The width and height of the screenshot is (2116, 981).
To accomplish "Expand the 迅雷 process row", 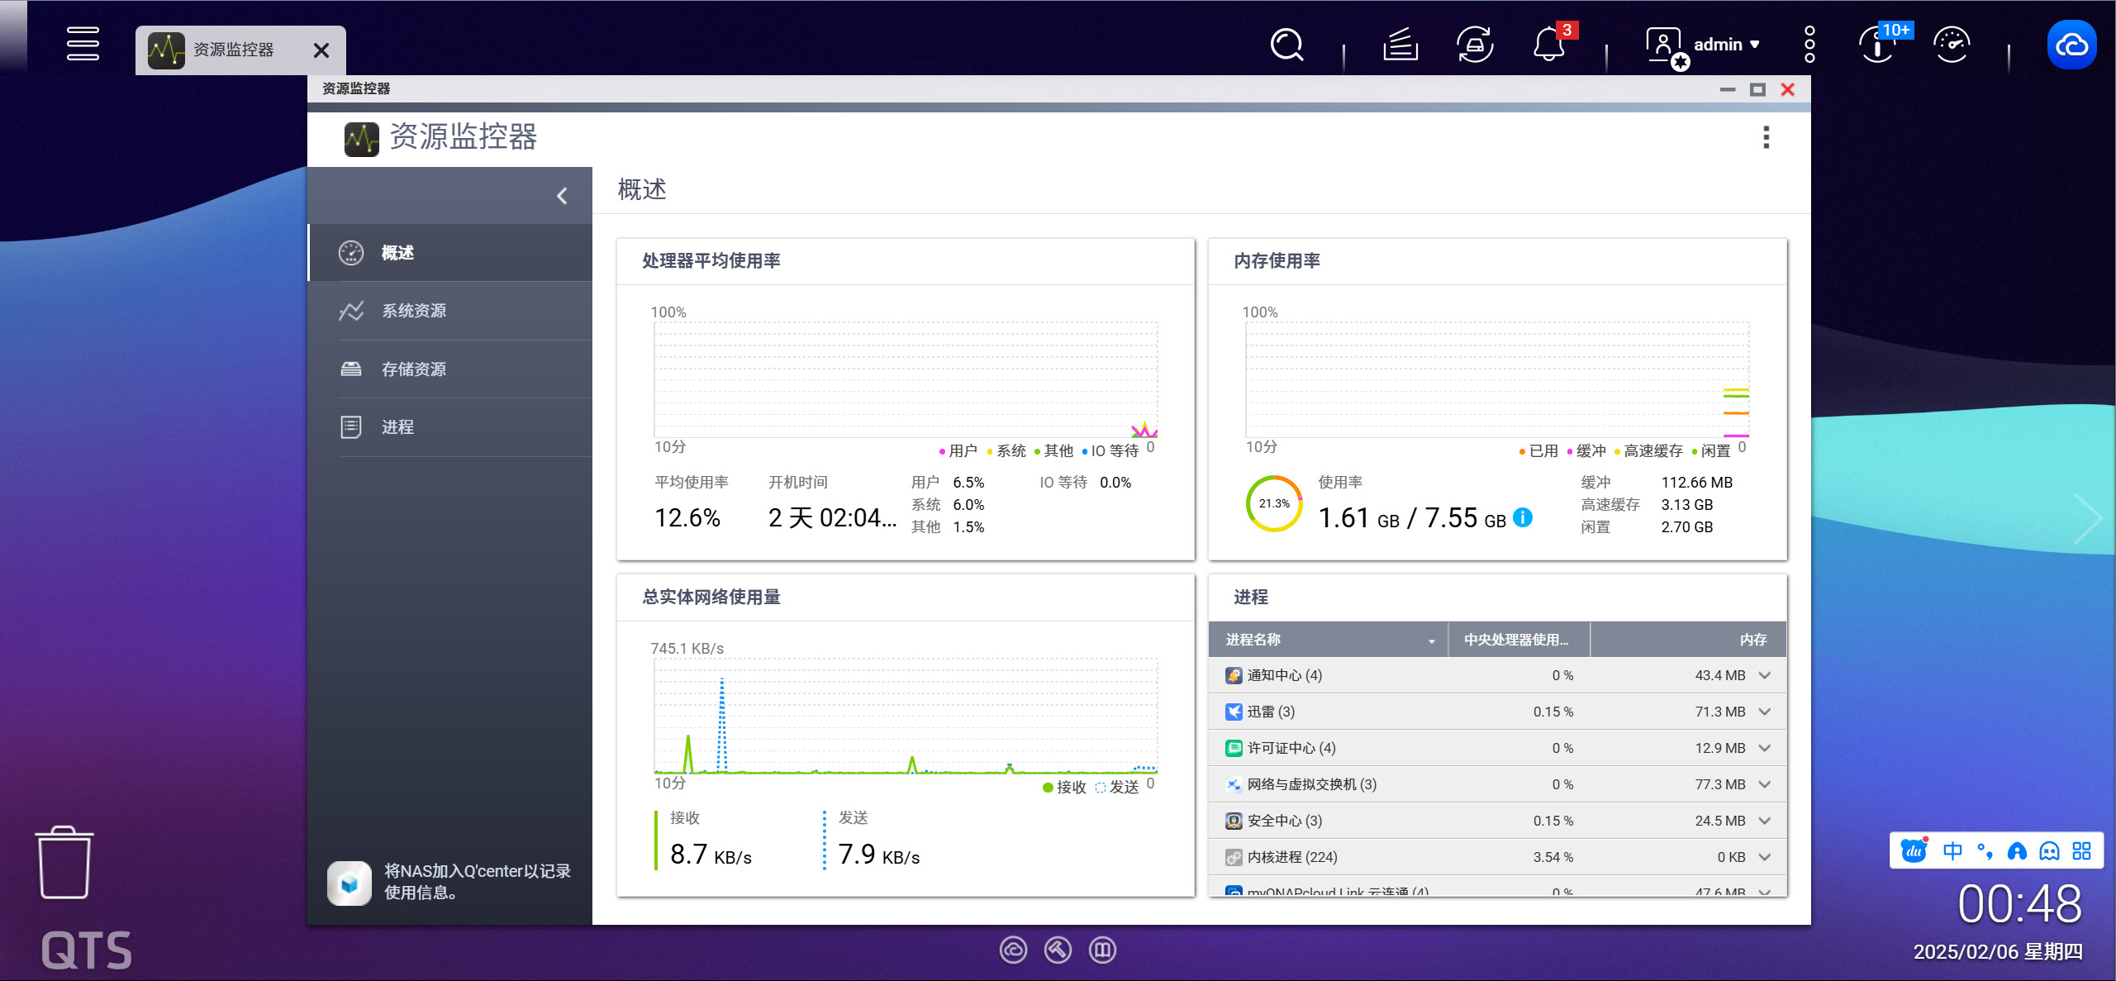I will click(x=1765, y=712).
